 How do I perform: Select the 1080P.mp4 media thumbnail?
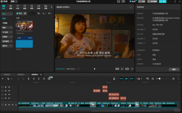coord(24,25)
